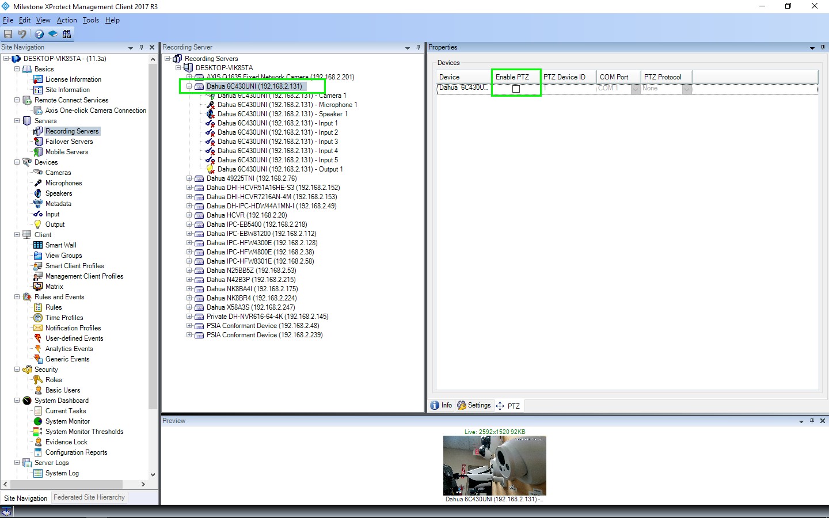This screenshot has width=829, height=518.
Task: Click the blue book toolbar icon
Action: 53,34
